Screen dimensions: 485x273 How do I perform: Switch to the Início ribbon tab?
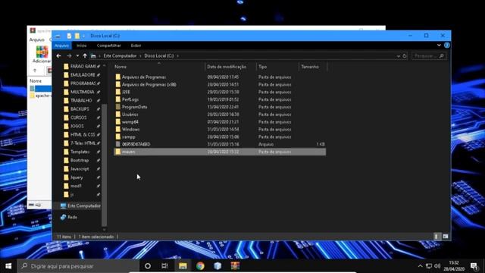pyautogui.click(x=82, y=45)
